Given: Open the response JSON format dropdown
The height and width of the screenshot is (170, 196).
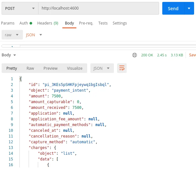Looking at the screenshot, I should coord(102,68).
